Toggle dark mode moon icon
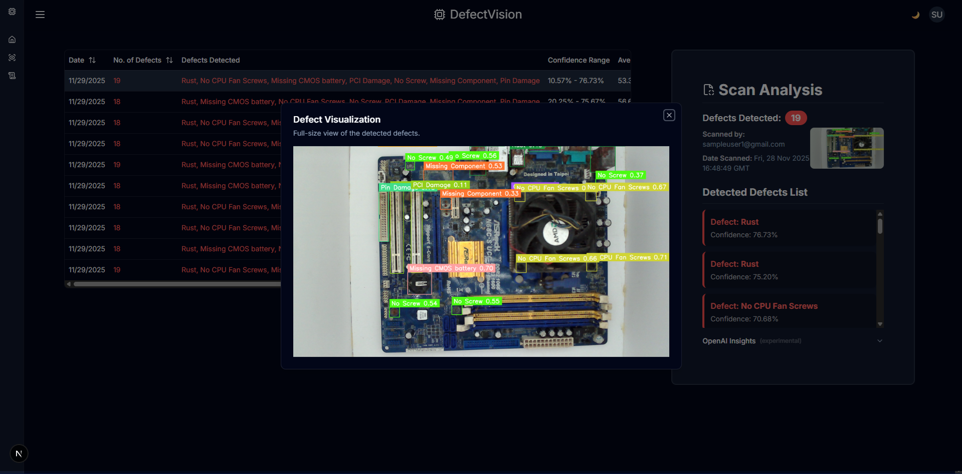 coord(915,15)
